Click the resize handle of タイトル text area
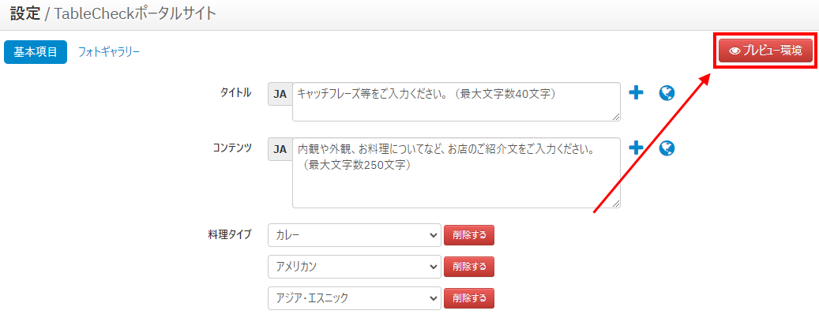 [x=617, y=118]
